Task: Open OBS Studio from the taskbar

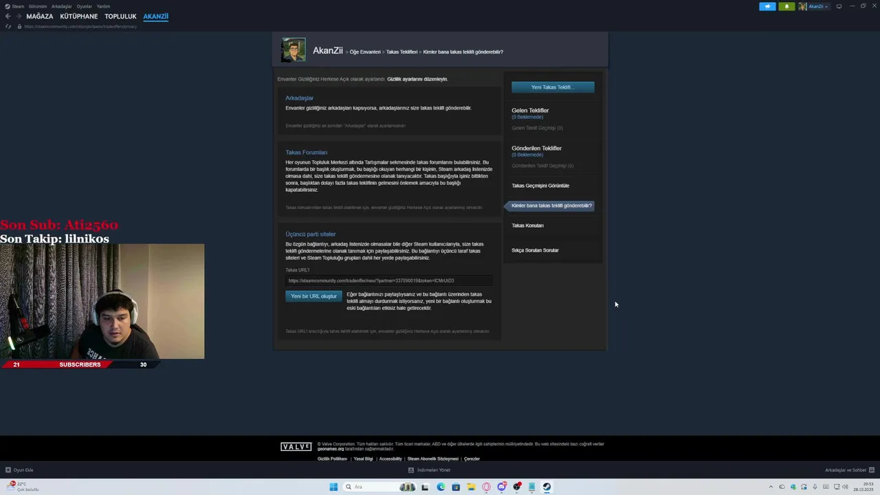Action: [x=517, y=487]
